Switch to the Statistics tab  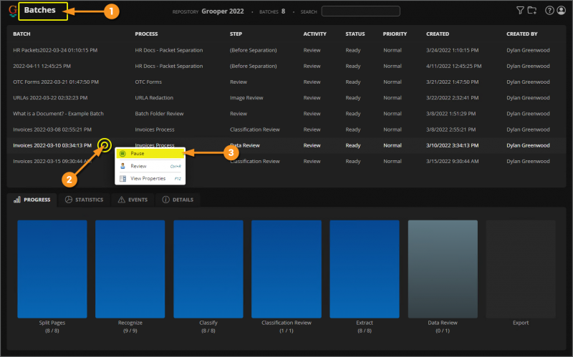84,200
